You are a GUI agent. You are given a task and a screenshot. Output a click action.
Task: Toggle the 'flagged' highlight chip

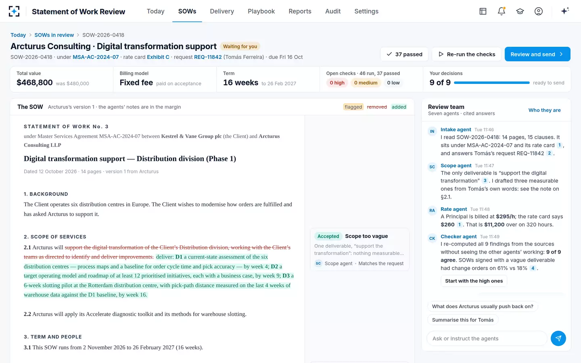353,107
